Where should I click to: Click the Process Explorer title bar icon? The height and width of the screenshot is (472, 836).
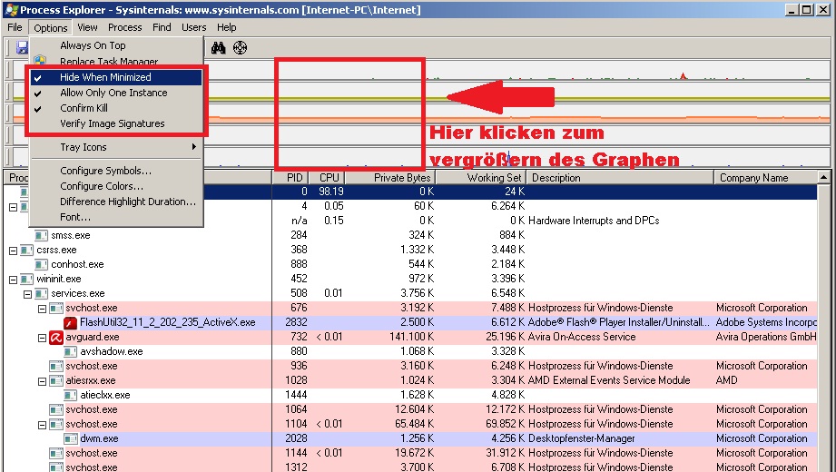(x=11, y=10)
